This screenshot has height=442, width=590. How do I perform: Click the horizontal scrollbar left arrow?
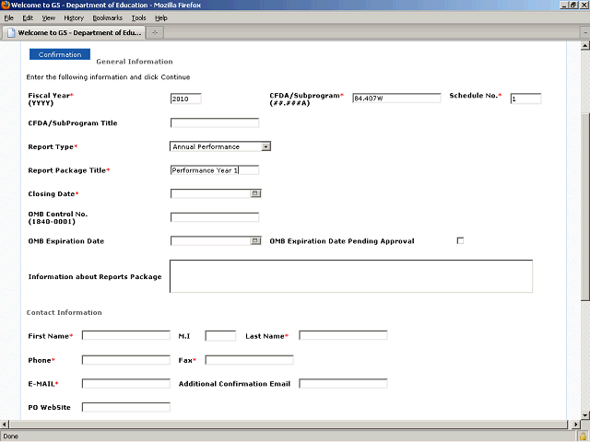click(4, 425)
